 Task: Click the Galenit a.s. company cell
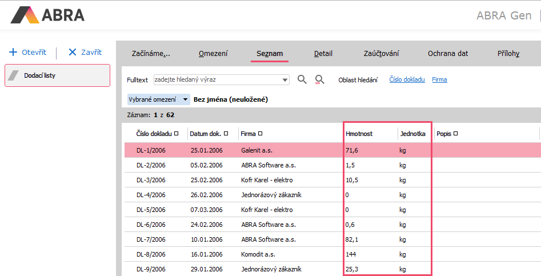[257, 150]
